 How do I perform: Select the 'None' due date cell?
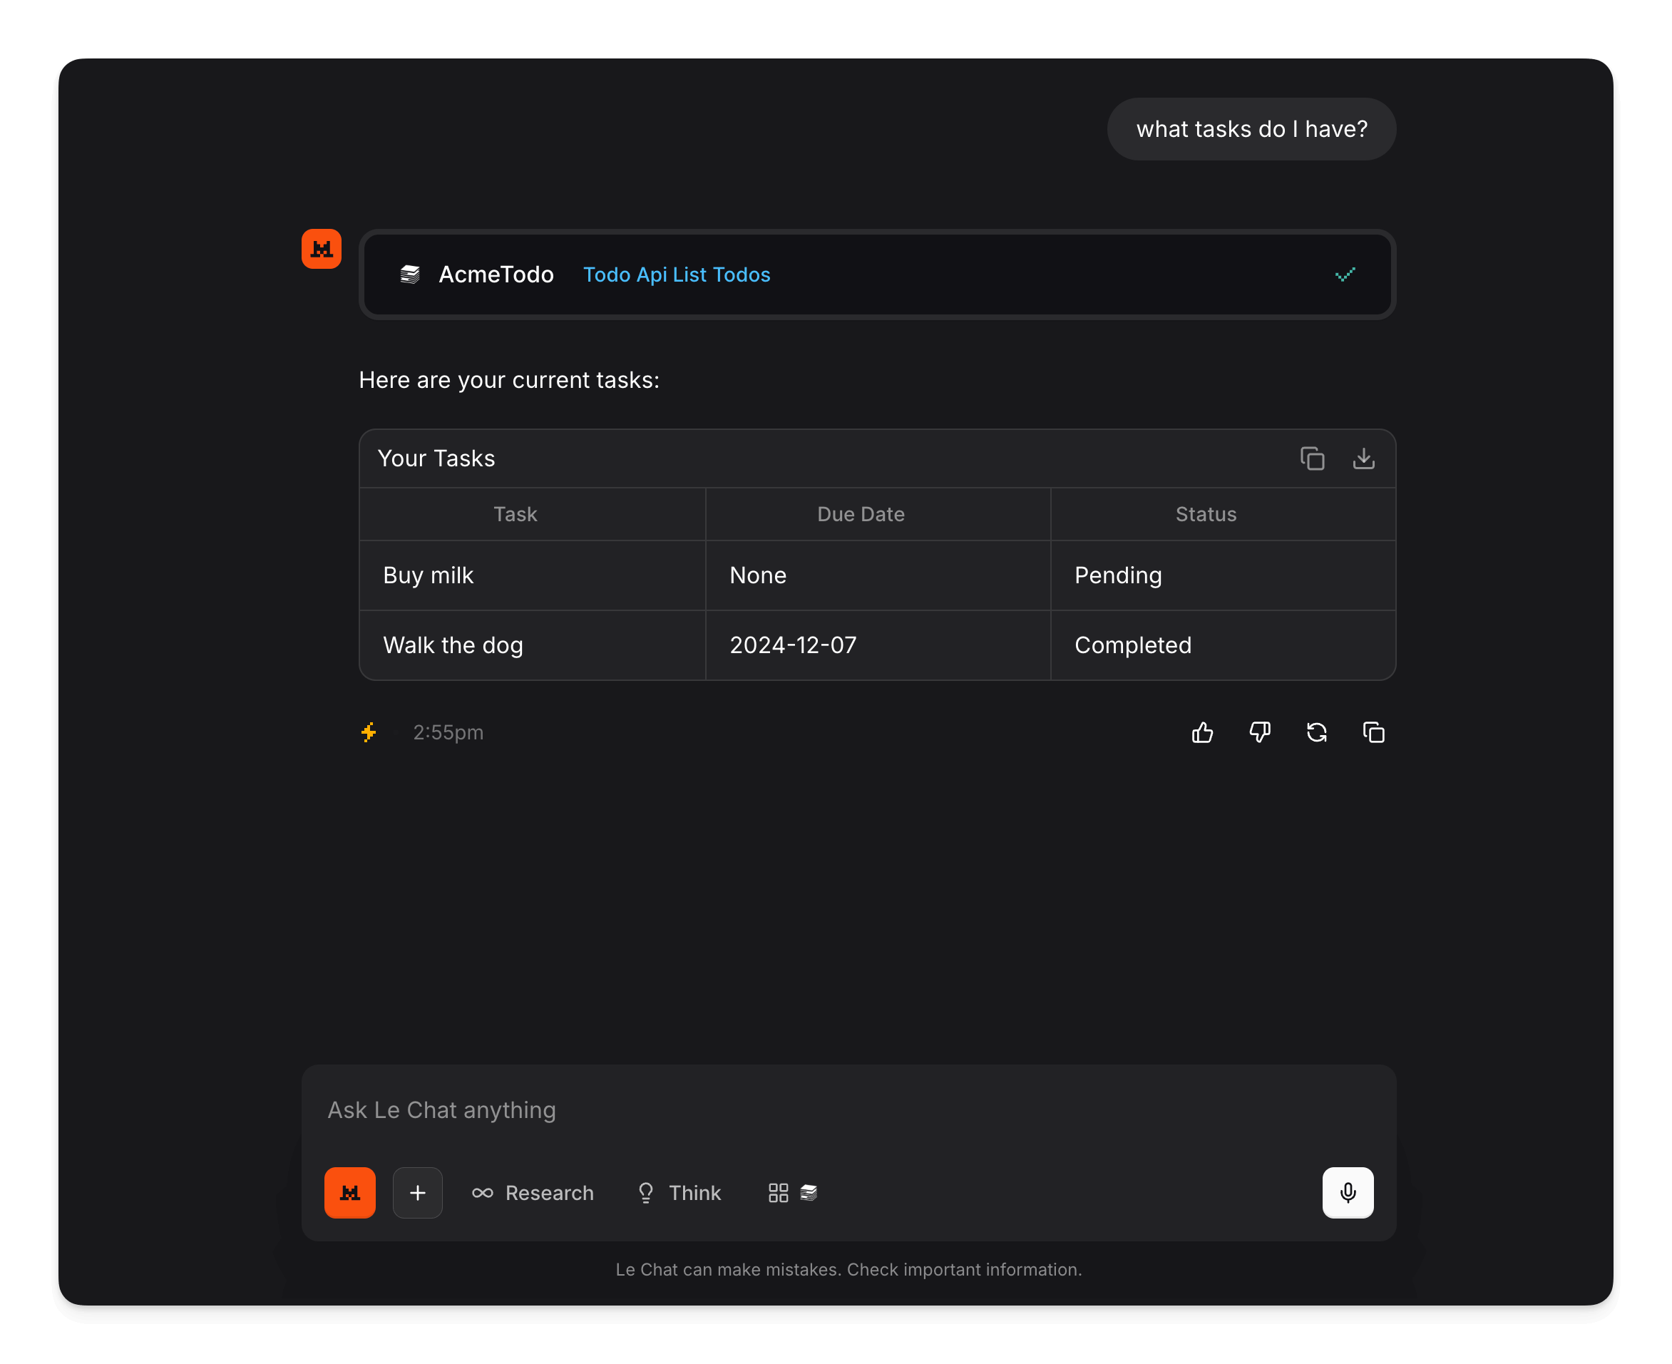878,575
